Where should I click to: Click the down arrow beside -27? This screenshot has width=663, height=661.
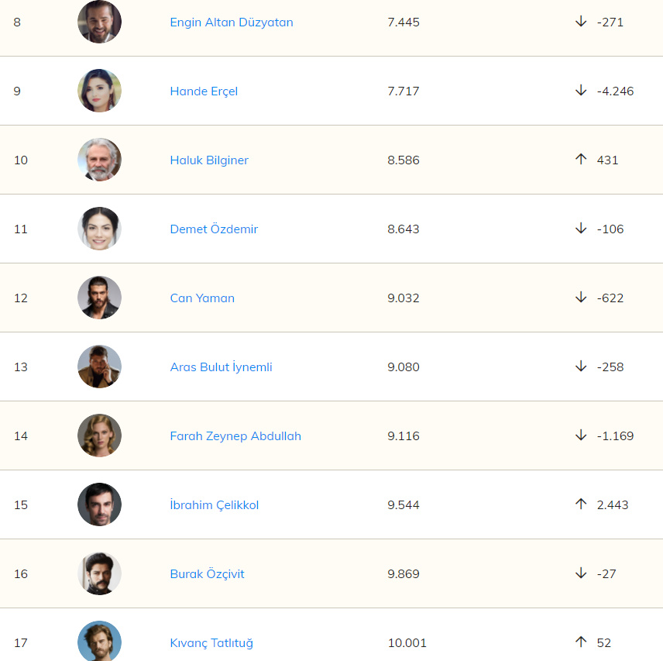click(x=581, y=573)
